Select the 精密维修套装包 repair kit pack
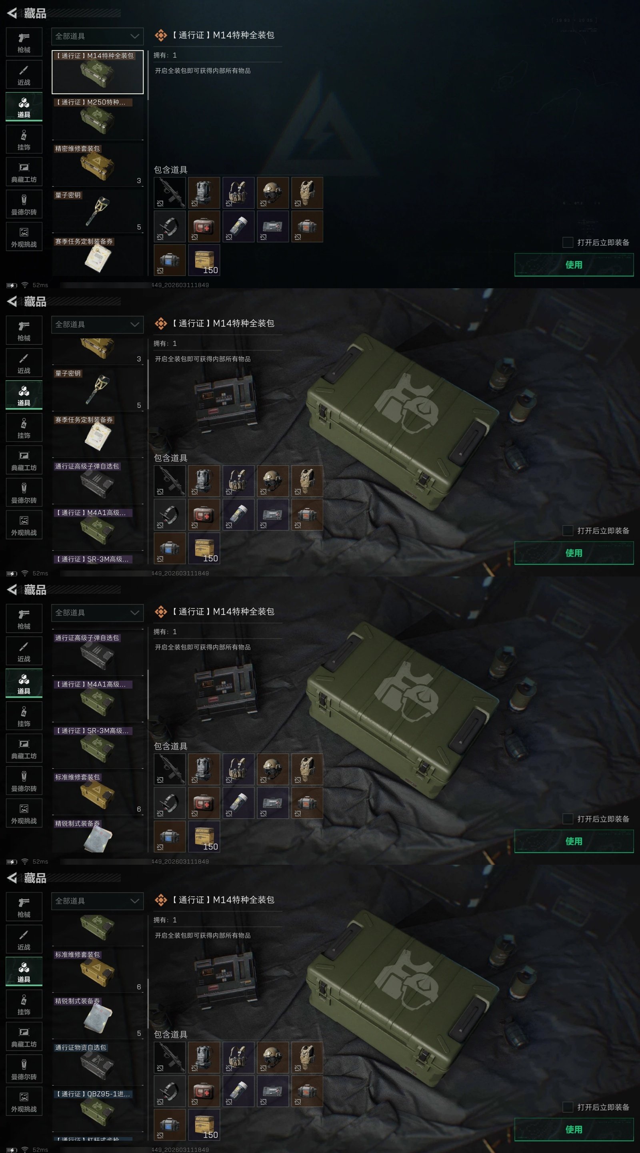The width and height of the screenshot is (640, 1153). tap(98, 165)
